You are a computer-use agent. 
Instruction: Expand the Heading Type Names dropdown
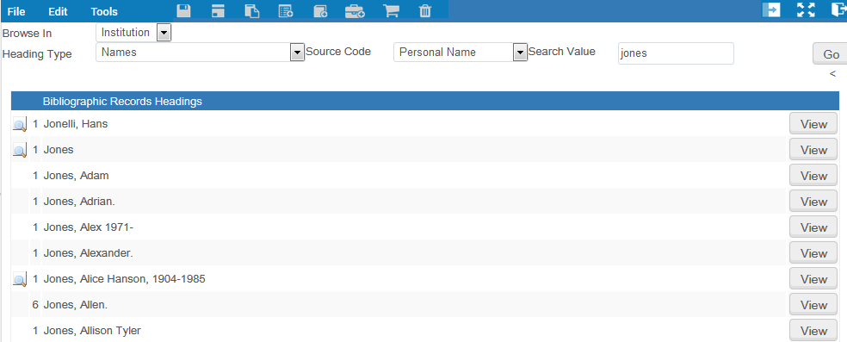tap(297, 53)
